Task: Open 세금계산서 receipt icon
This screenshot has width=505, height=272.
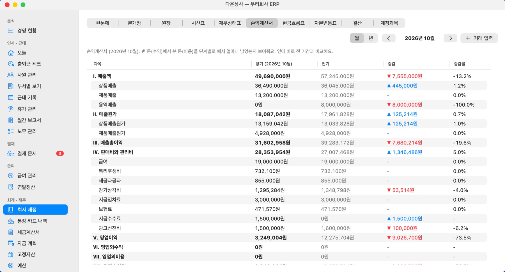Action: coord(11,232)
